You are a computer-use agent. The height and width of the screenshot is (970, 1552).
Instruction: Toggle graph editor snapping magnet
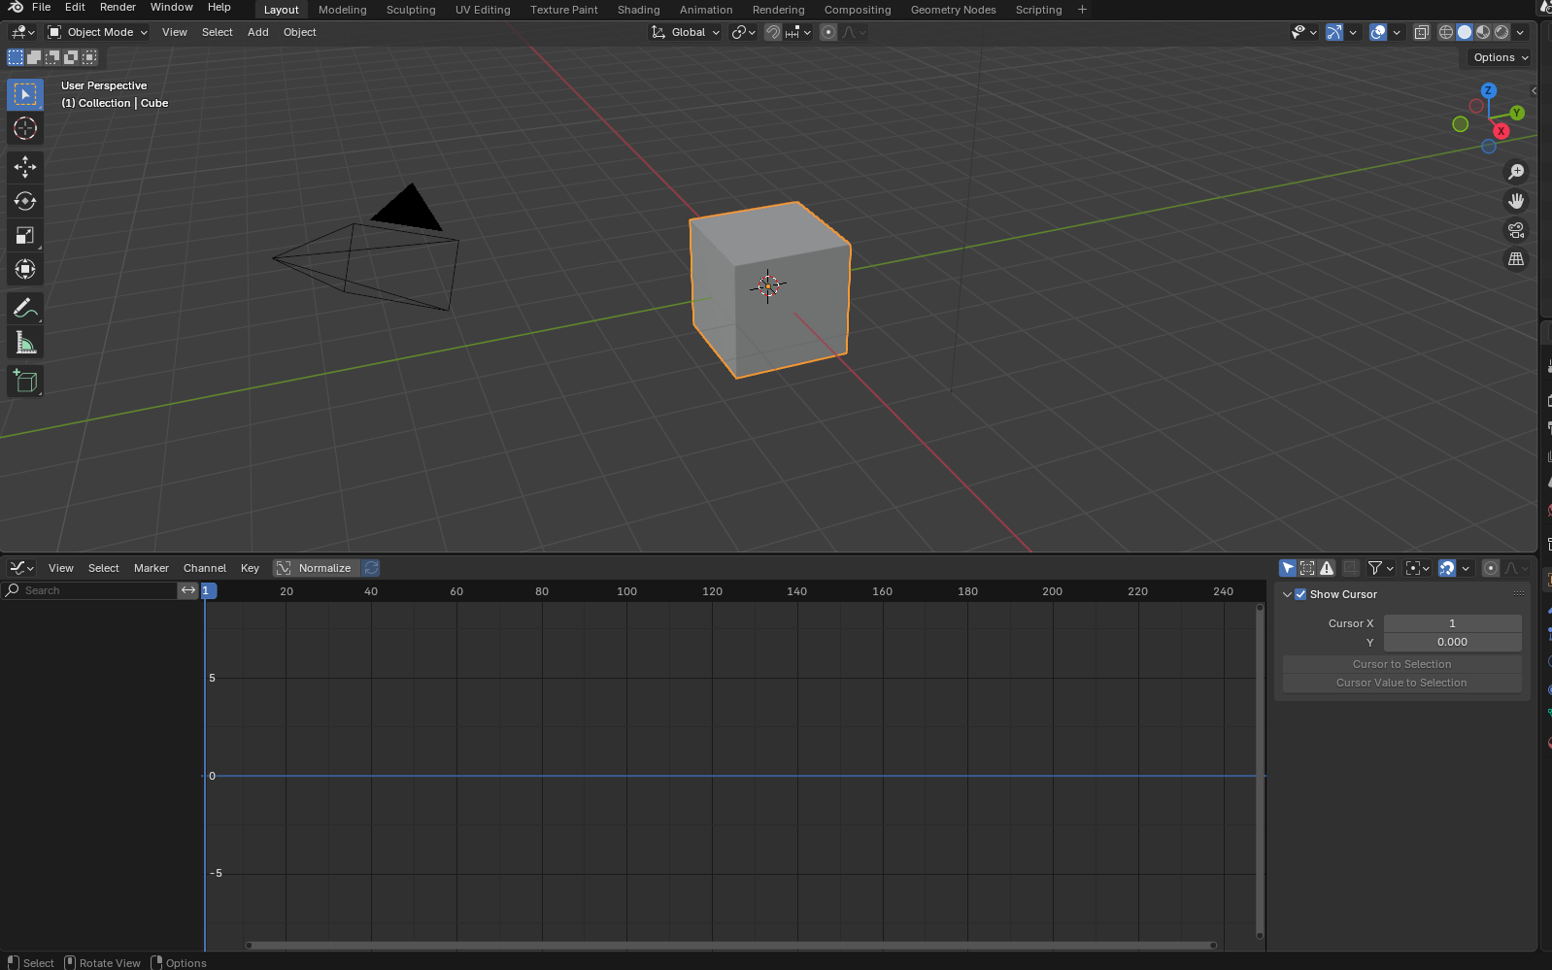coord(1447,568)
